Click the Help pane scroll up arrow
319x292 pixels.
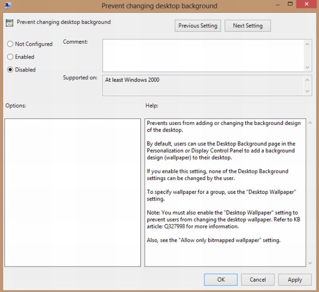pos(310,122)
